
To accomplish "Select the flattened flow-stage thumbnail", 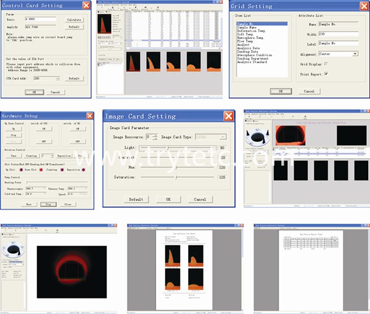I will click(x=214, y=62).
